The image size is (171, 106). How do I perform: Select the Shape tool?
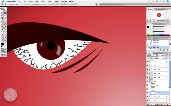[5, 34]
